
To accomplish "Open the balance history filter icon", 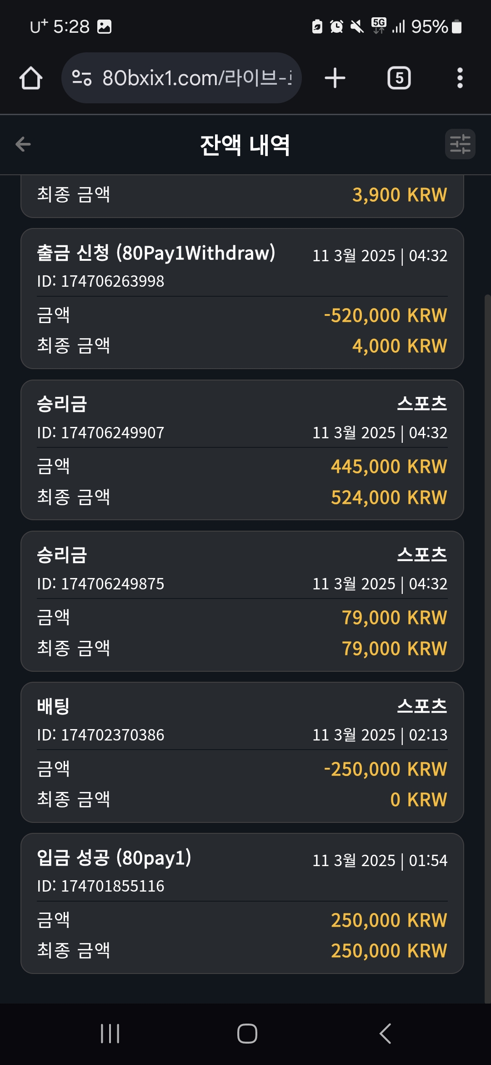I will (460, 144).
